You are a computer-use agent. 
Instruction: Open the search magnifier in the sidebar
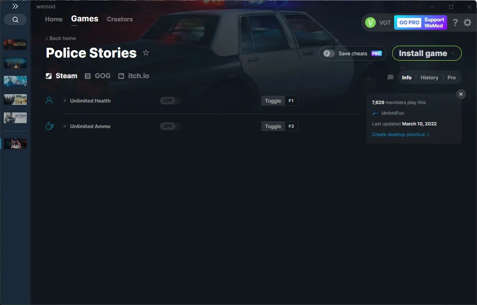point(15,20)
